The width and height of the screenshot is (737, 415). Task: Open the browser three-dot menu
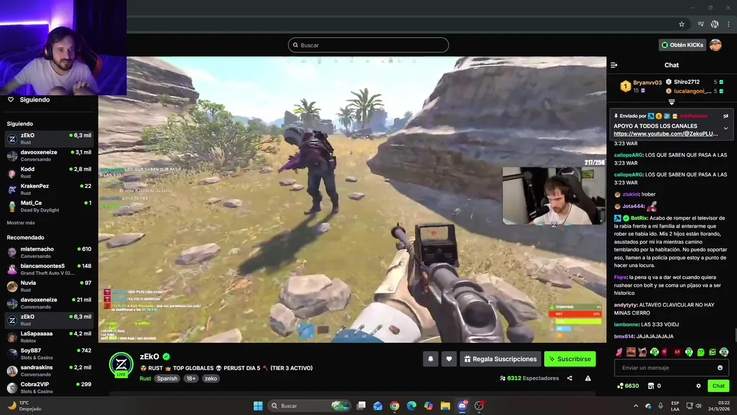click(x=729, y=24)
